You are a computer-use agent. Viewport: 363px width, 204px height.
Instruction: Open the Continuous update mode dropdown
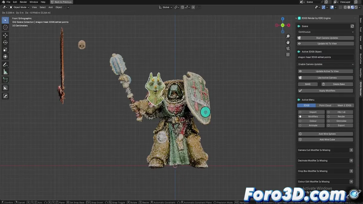(325, 32)
